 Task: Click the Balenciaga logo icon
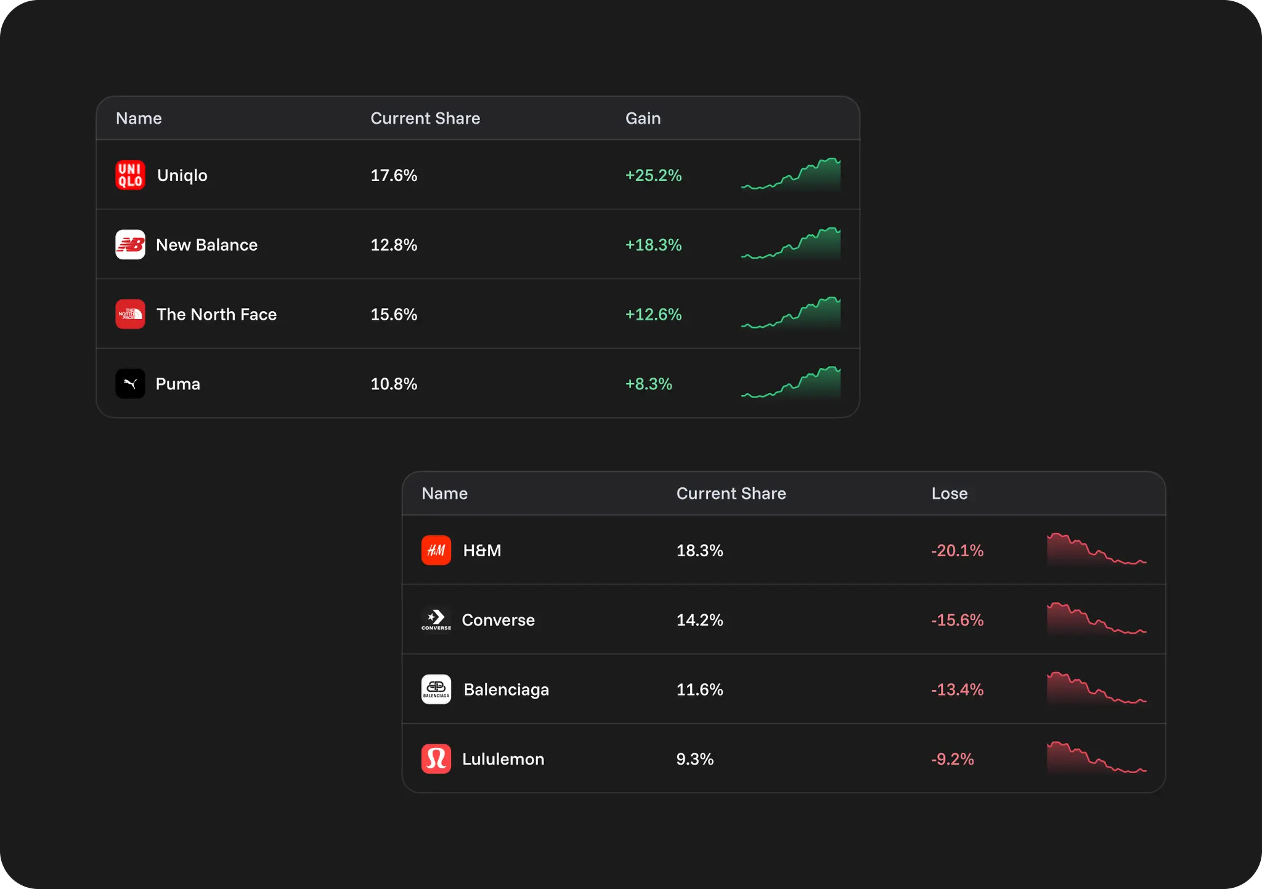pos(436,689)
